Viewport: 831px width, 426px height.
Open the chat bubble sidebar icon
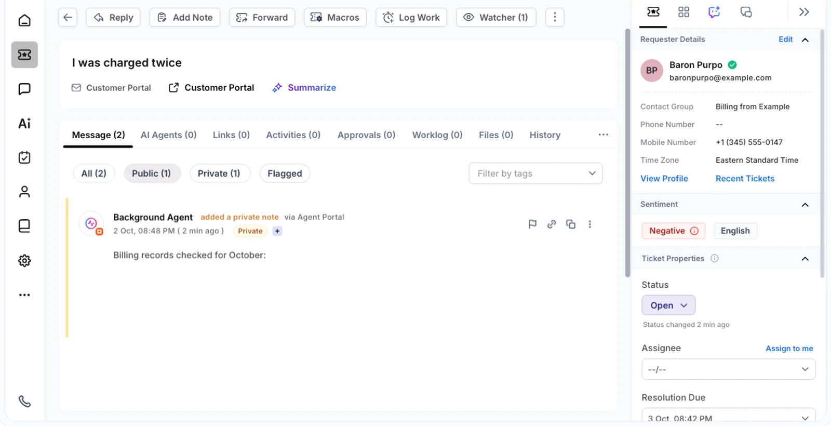24,89
